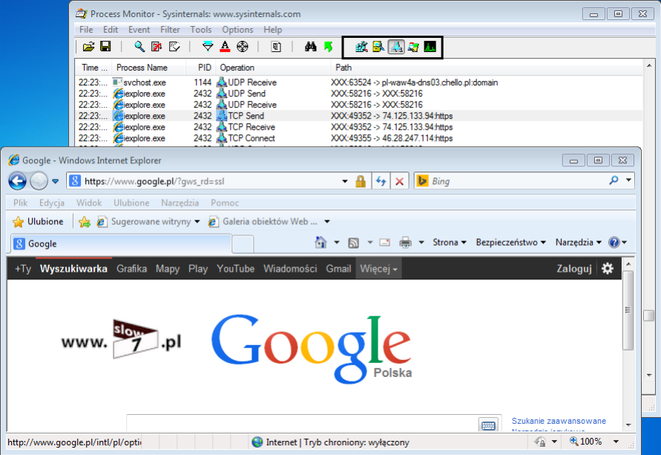Toggle Autoscroll in Process Monitor toolbar
661x455 pixels.
coord(157,46)
